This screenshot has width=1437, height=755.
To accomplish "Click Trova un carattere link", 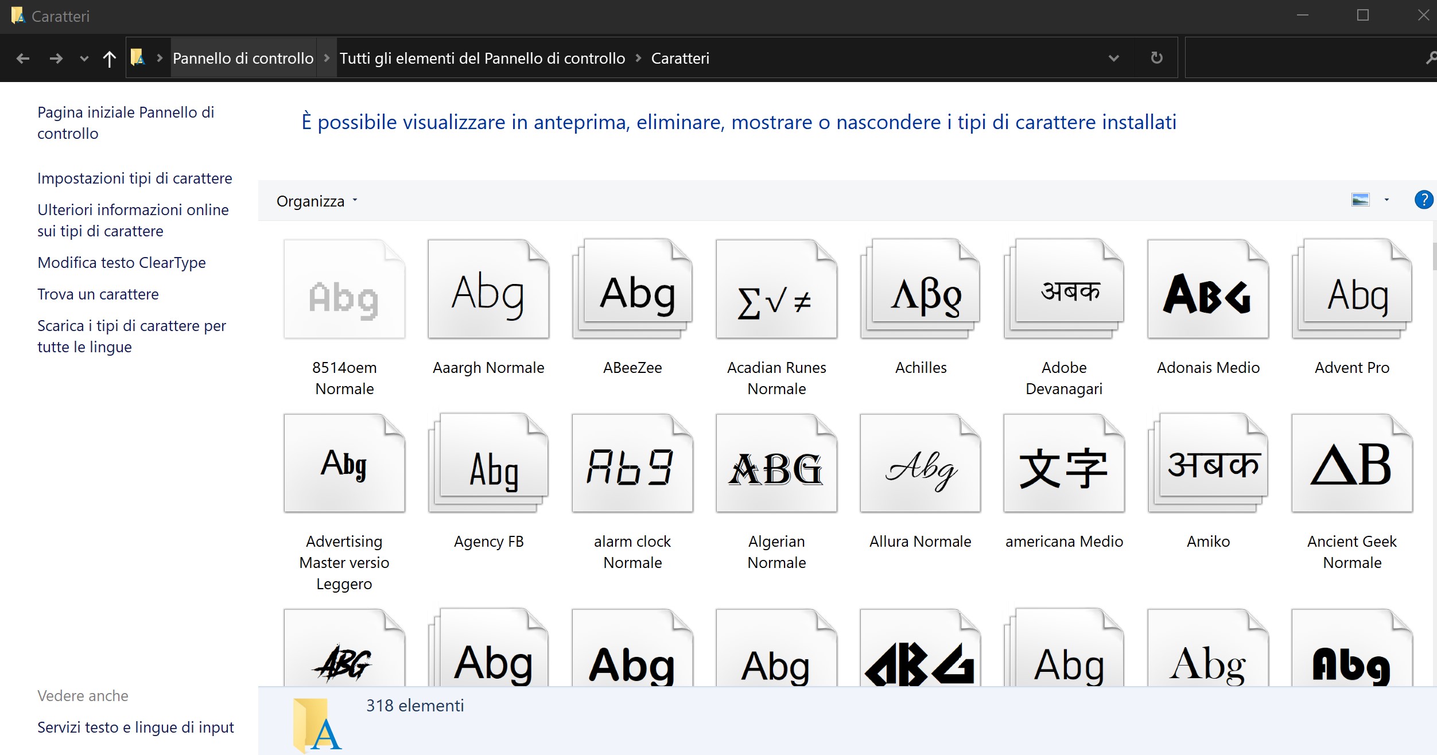I will [98, 294].
